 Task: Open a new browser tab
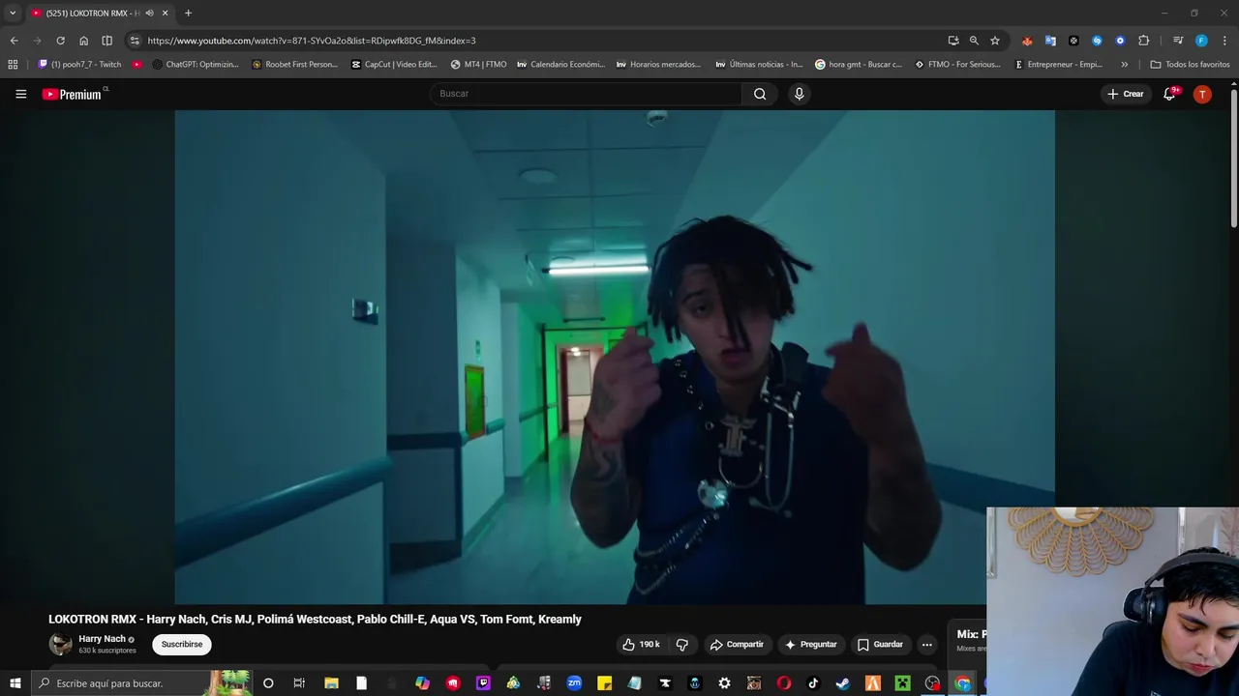click(x=188, y=13)
